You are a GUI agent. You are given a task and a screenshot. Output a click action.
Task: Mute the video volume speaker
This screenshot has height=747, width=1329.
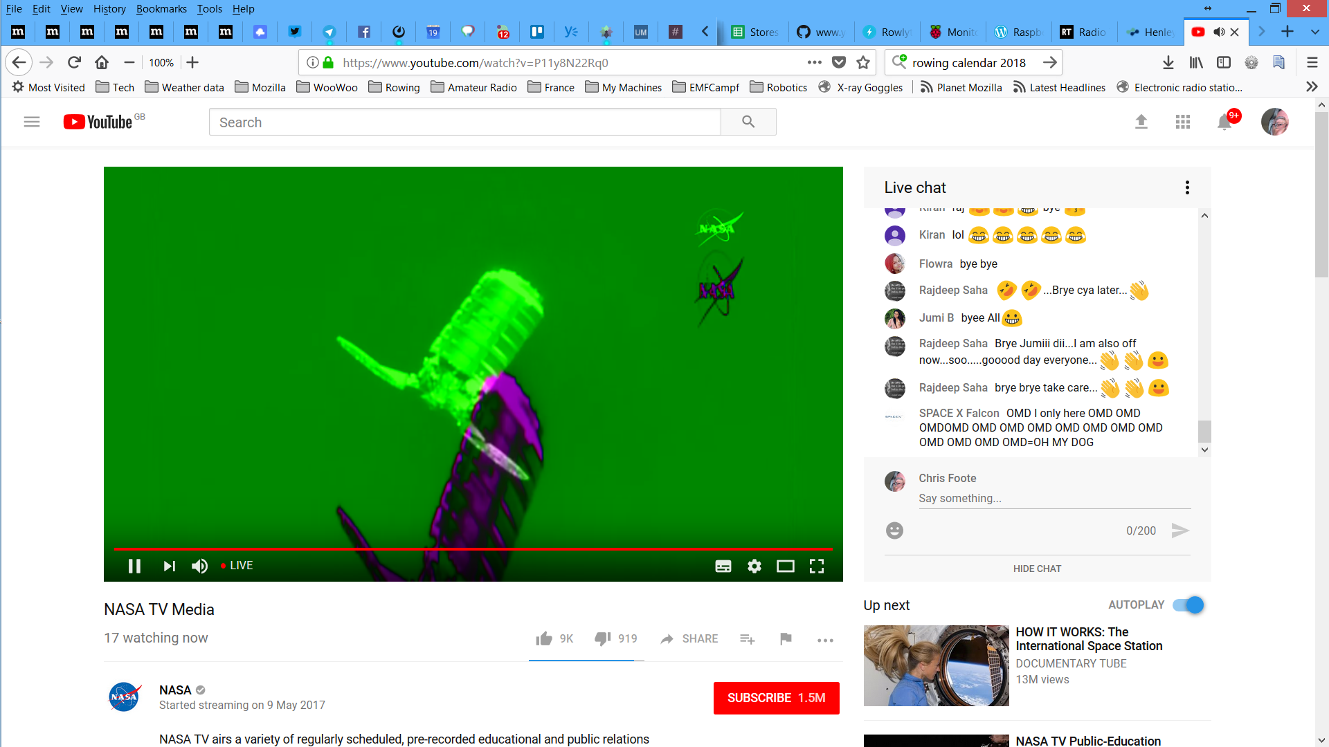tap(199, 566)
